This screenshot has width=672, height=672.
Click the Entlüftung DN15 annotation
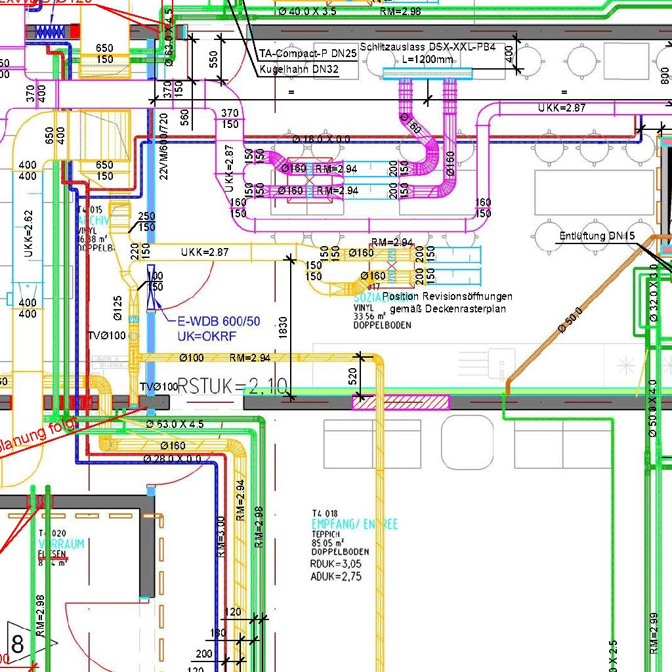click(x=597, y=236)
